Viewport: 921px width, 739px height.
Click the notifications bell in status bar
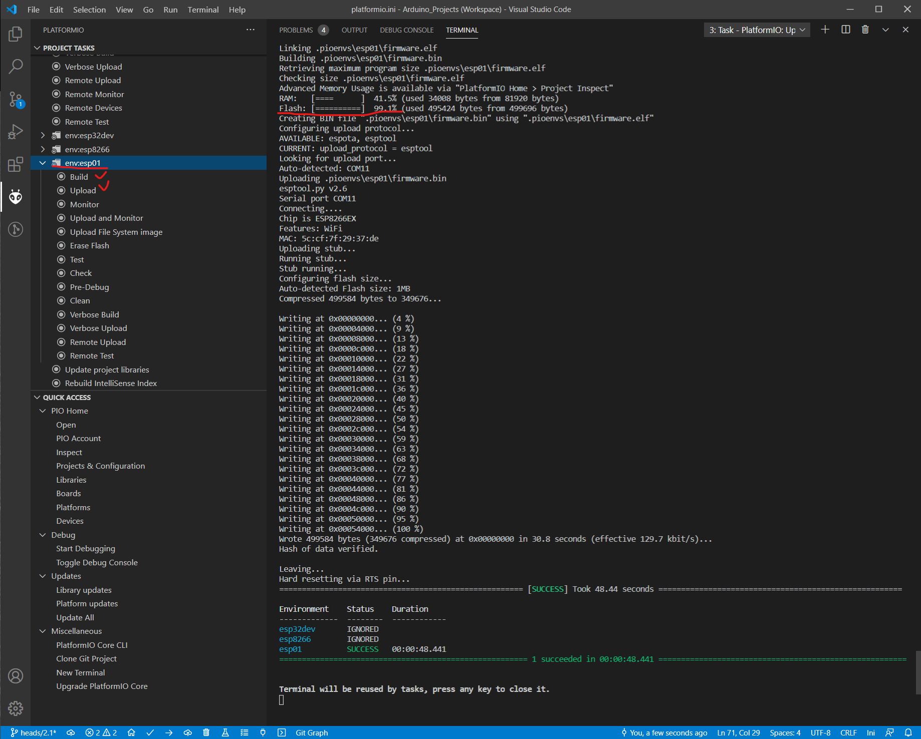pos(908,732)
